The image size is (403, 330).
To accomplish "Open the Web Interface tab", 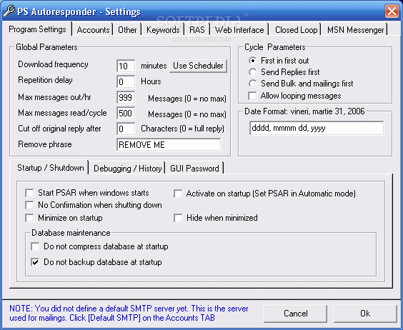I will [239, 30].
